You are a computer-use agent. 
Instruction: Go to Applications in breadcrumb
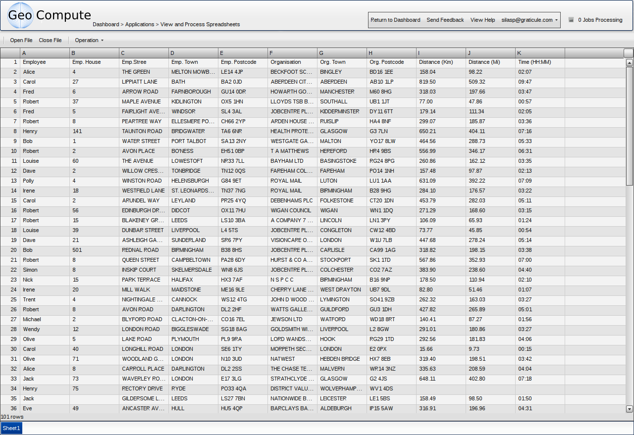click(x=140, y=24)
